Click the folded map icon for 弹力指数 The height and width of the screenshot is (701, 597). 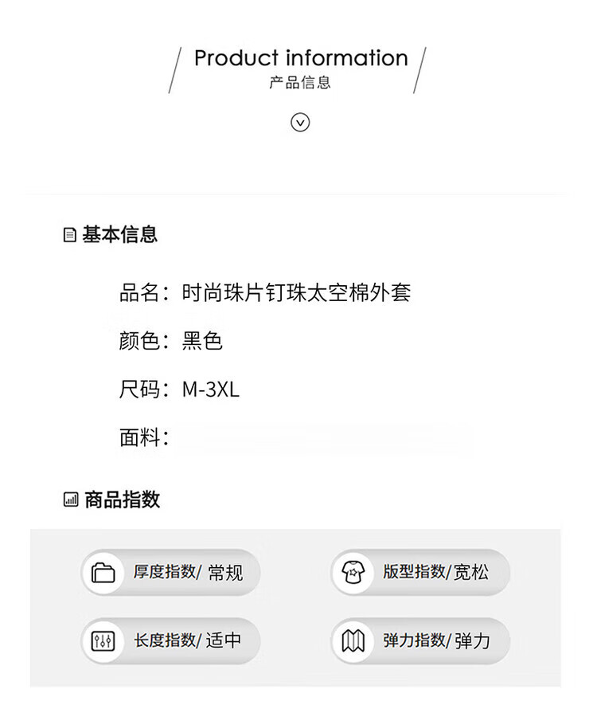click(353, 641)
